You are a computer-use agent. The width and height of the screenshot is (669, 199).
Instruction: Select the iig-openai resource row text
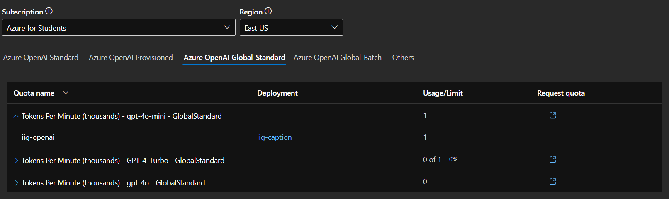[x=38, y=137]
